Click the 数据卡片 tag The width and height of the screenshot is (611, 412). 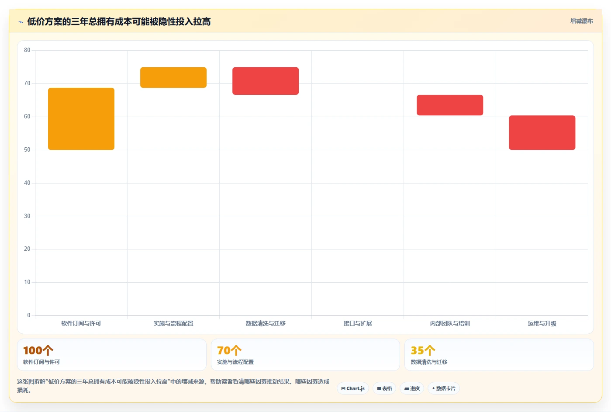pyautogui.click(x=444, y=388)
